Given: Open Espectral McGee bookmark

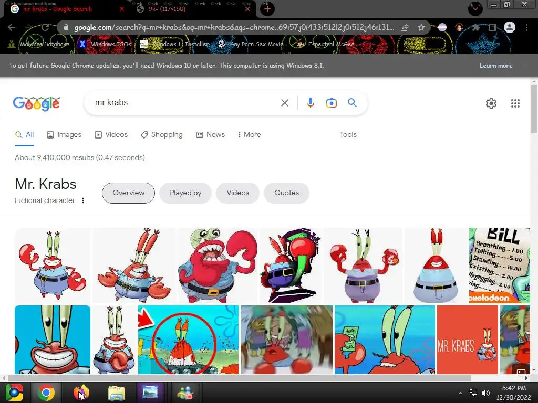Looking at the screenshot, I should click(x=325, y=44).
